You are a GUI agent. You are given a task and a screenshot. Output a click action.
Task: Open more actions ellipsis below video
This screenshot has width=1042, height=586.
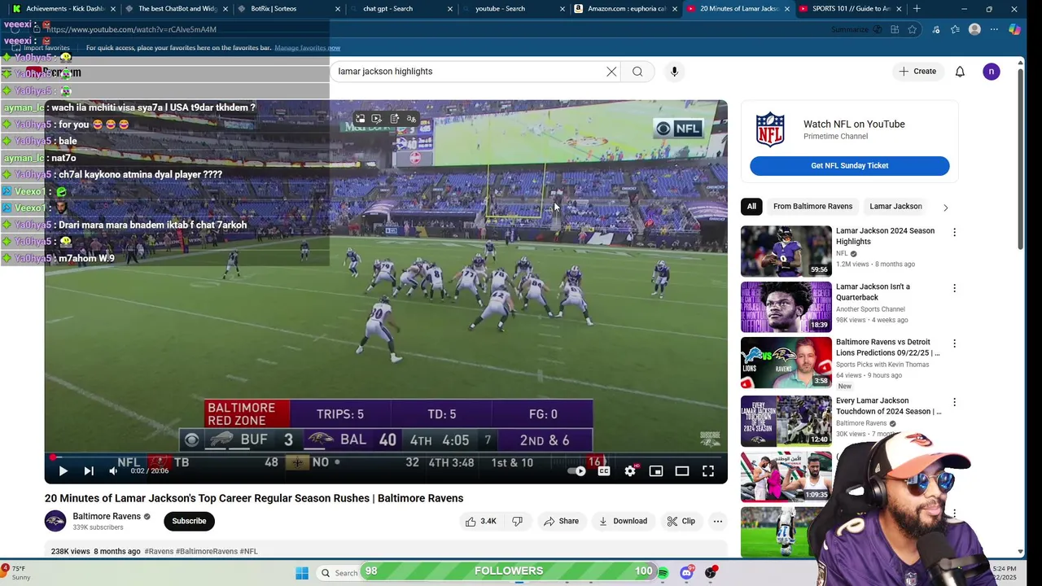coord(718,521)
